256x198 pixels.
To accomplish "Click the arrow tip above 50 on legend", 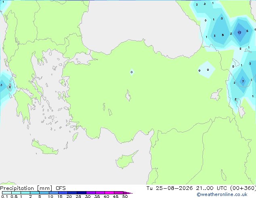I will (128, 193).
